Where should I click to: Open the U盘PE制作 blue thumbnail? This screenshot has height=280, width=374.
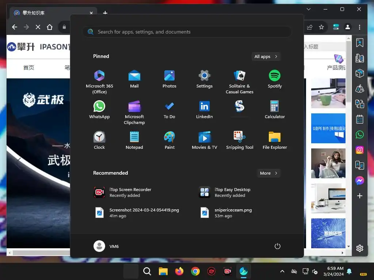[x=328, y=128]
